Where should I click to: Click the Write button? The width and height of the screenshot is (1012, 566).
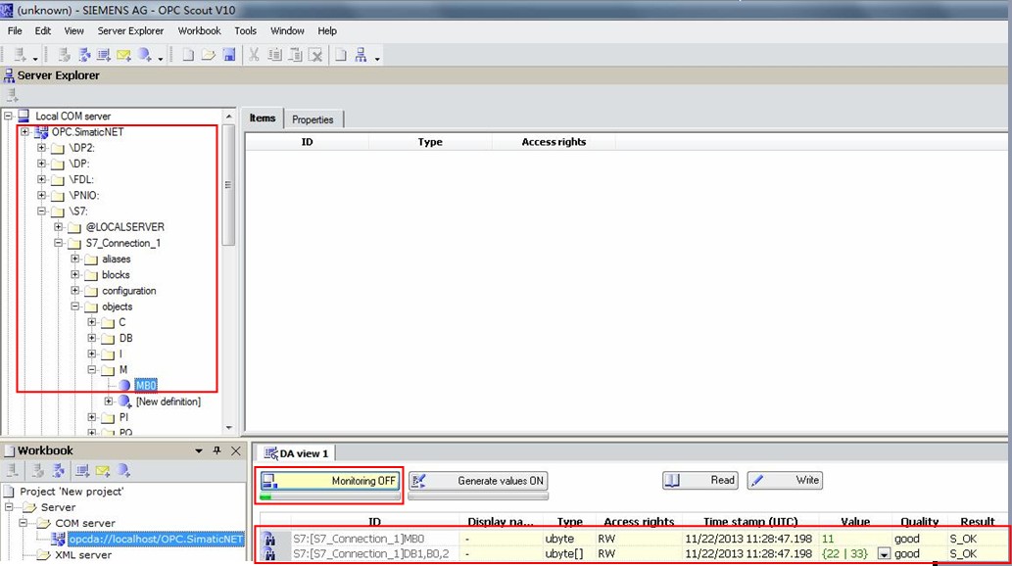[x=785, y=480]
